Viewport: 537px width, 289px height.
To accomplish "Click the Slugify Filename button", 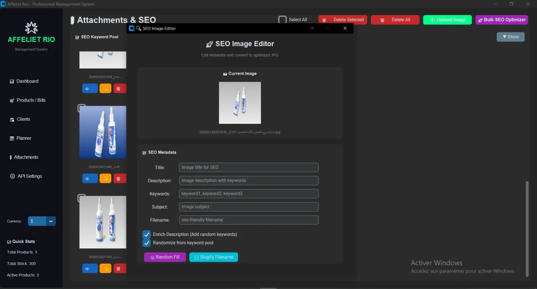I will pos(214,257).
